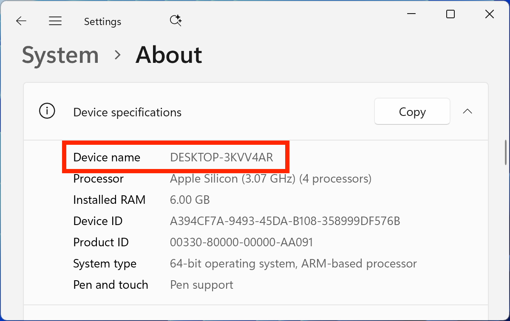Image resolution: width=510 pixels, height=321 pixels.
Task: Click the Device ID value
Action: click(x=285, y=221)
